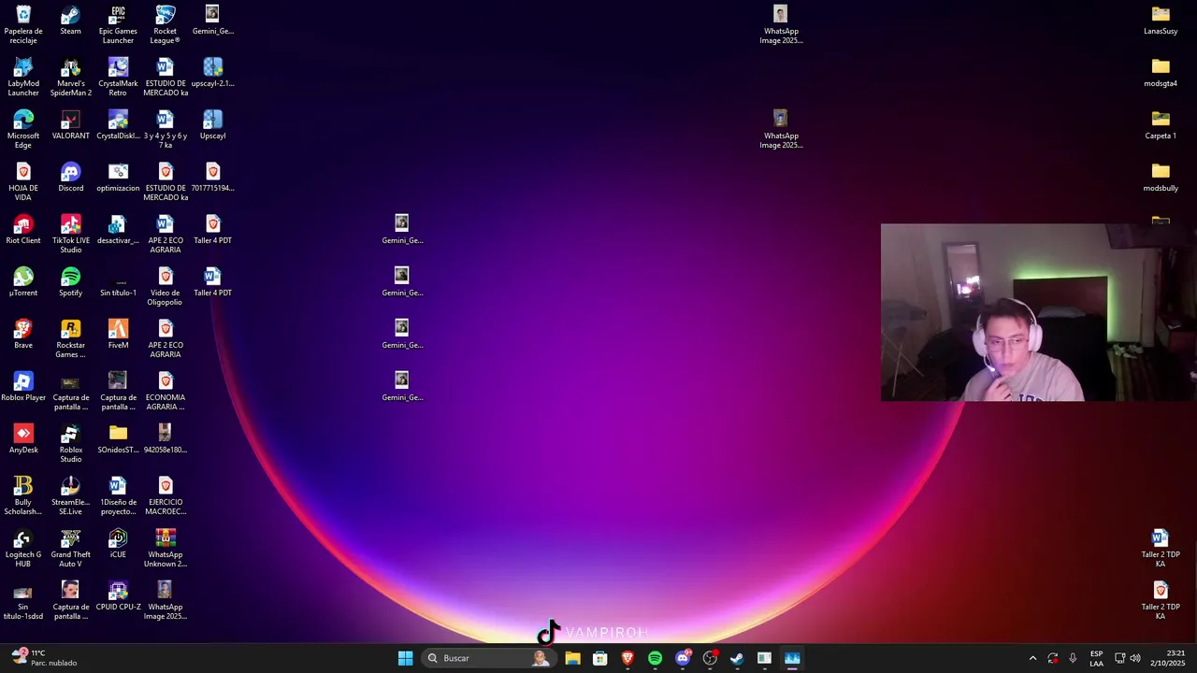Select the Logitech G HUB shortcut
The height and width of the screenshot is (673, 1197).
point(23,549)
